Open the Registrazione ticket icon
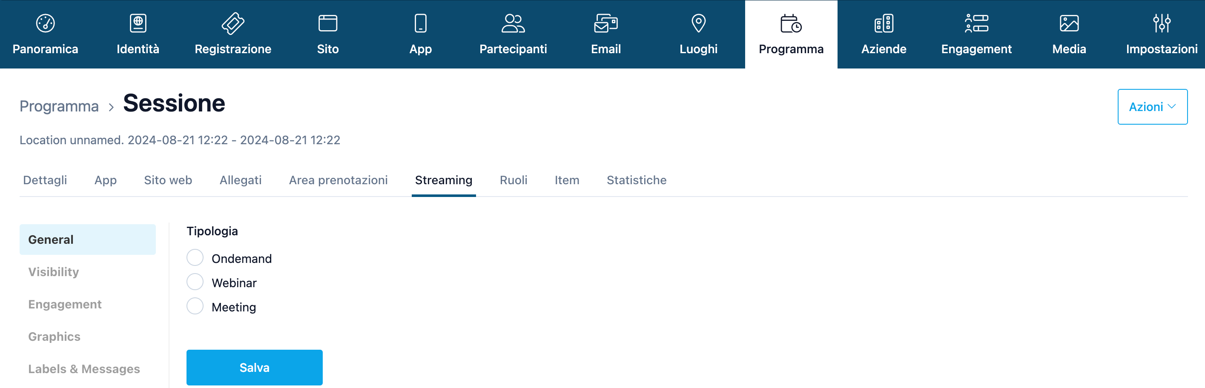1205x388 pixels. [x=233, y=23]
